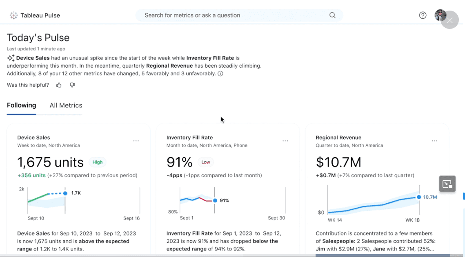Click the search magnifier icon

(x=332, y=15)
